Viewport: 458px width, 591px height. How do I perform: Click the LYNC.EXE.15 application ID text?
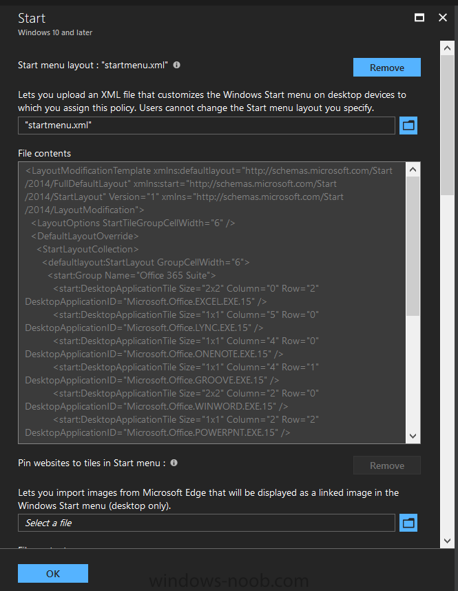[144, 328]
